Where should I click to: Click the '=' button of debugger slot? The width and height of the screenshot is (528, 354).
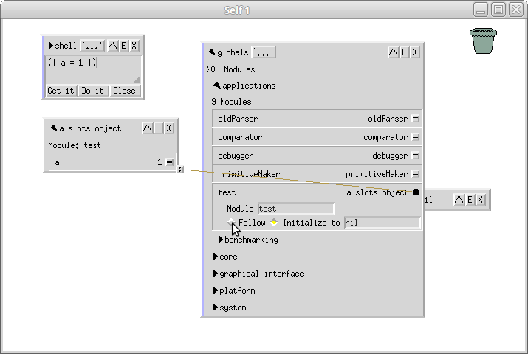(x=416, y=156)
